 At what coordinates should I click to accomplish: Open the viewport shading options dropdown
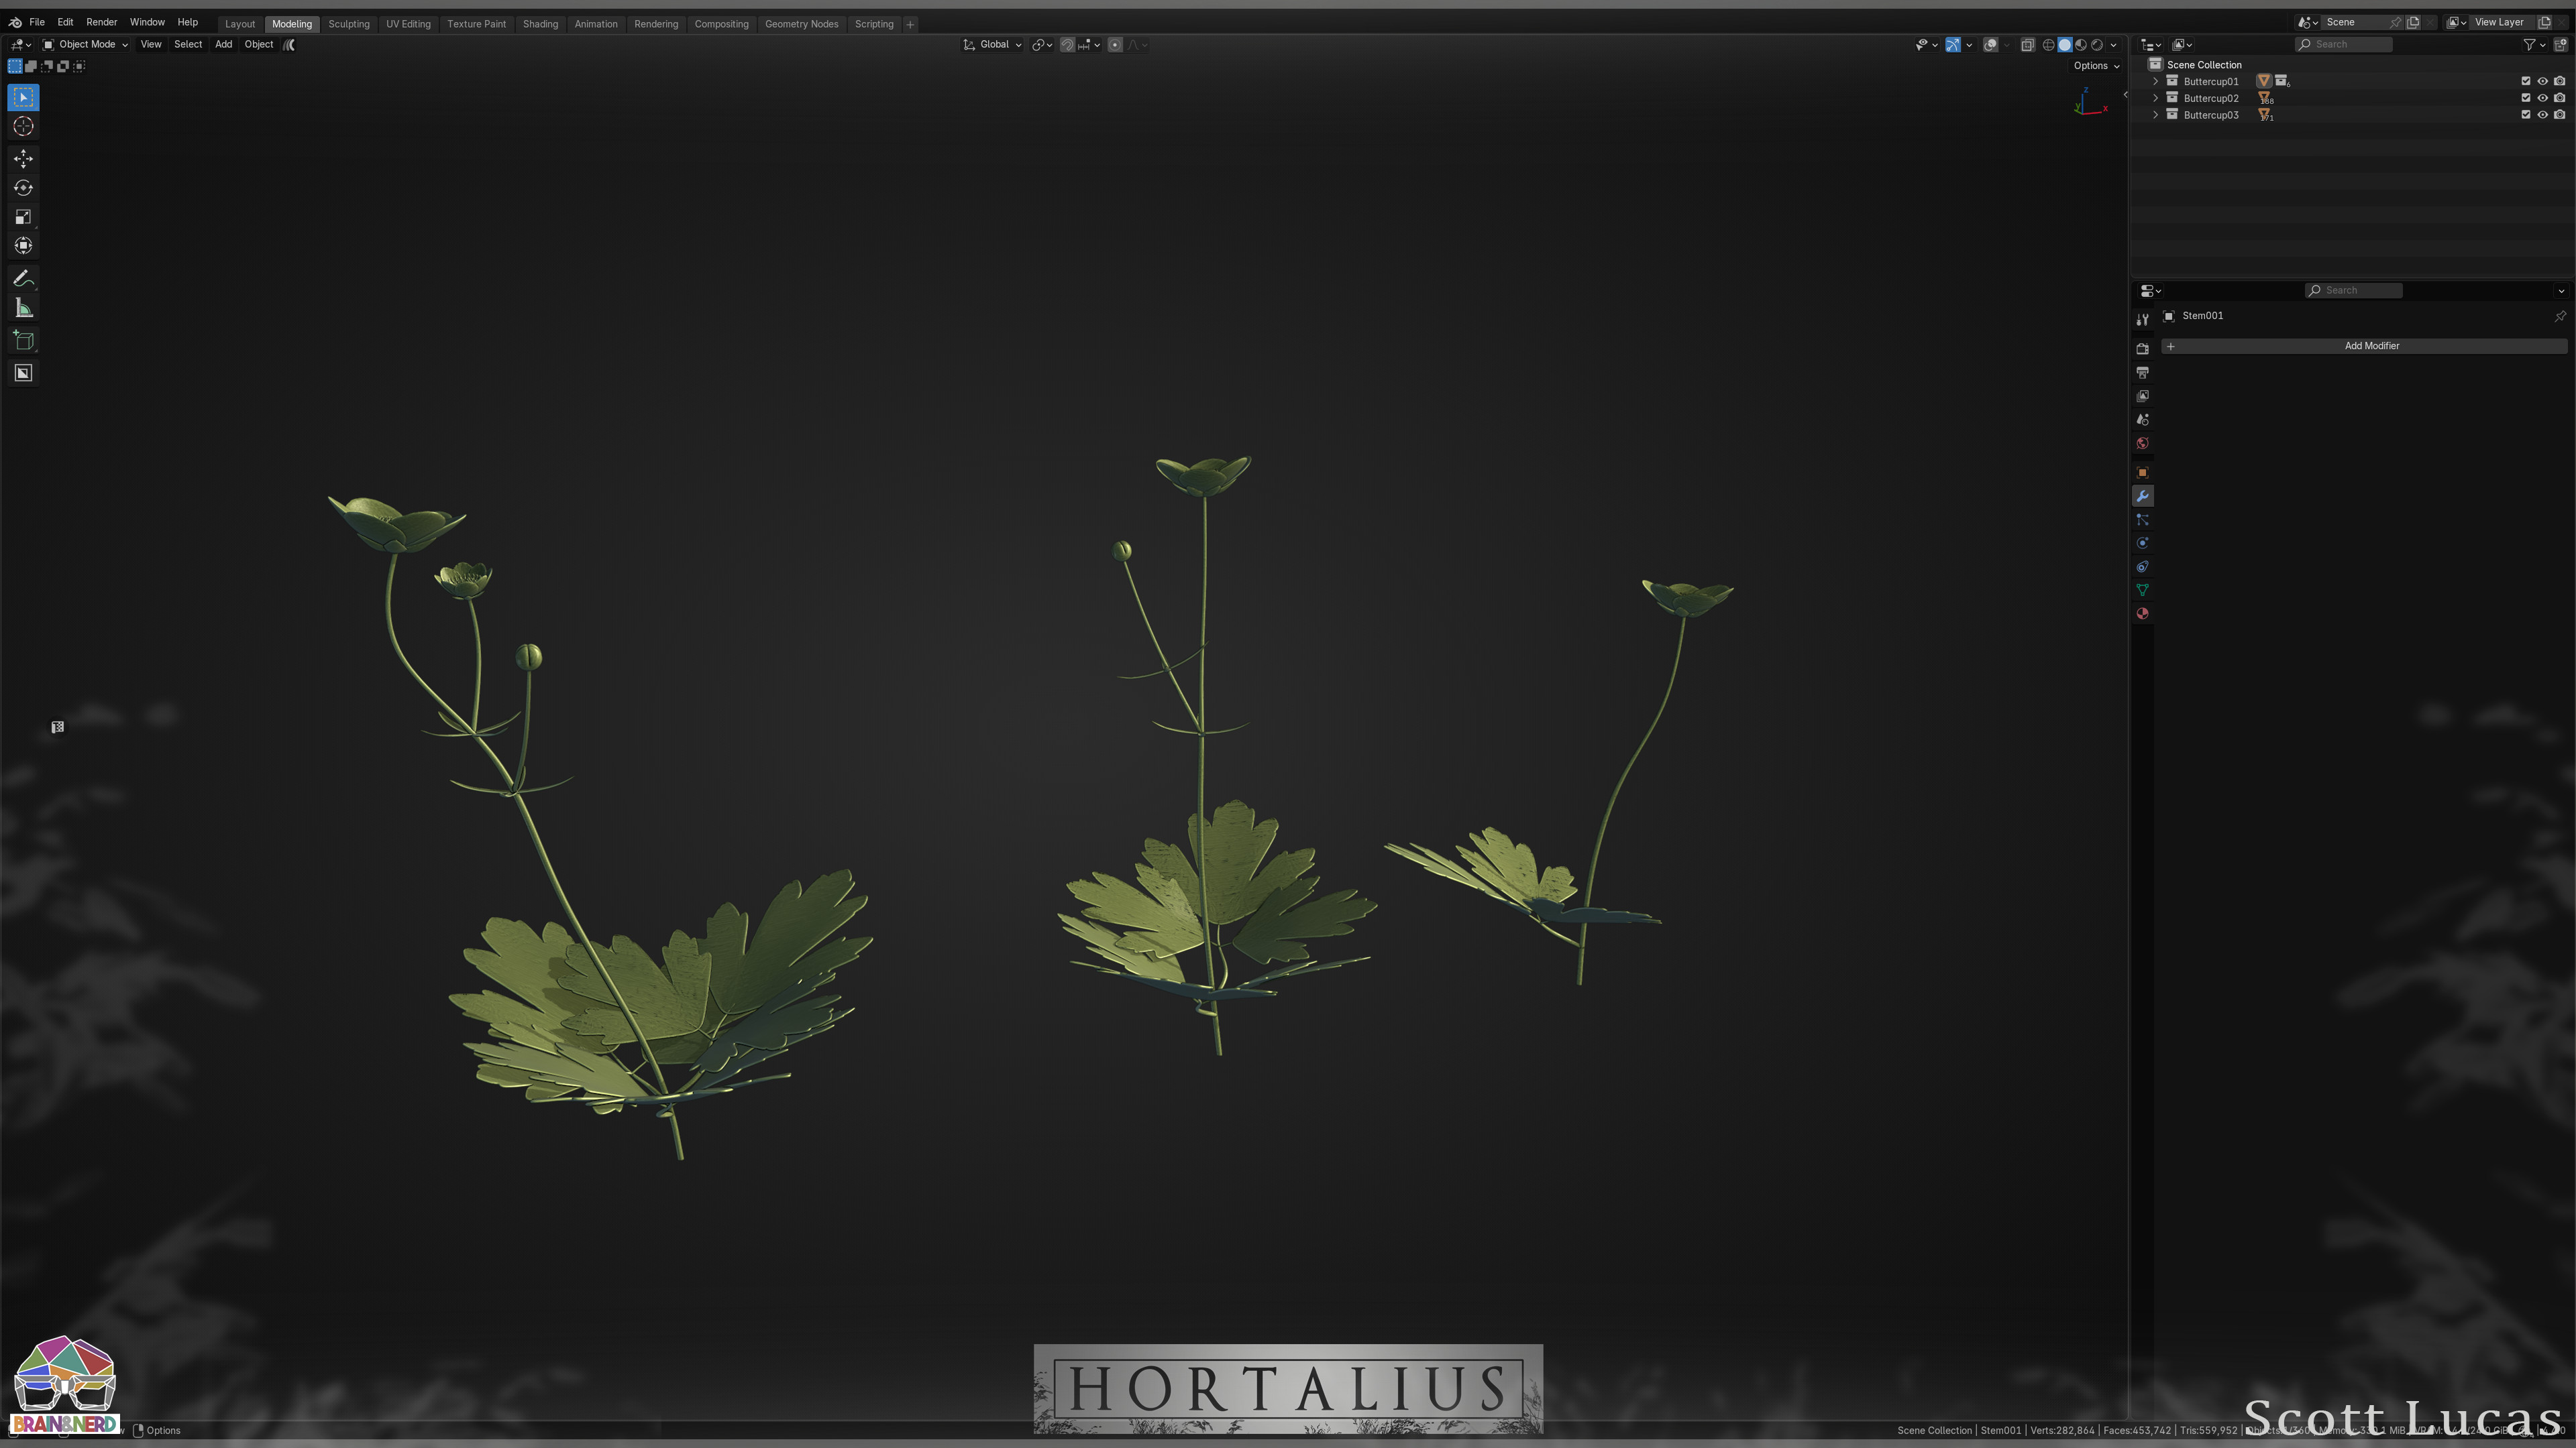pos(2113,44)
